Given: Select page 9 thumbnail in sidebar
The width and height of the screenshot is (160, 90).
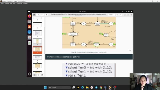Looking at the screenshot, I should pyautogui.click(x=37, y=65).
